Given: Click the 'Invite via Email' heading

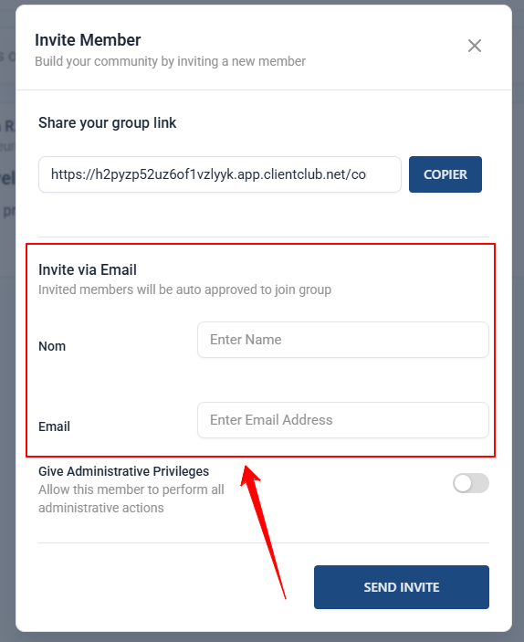Looking at the screenshot, I should pyautogui.click(x=88, y=269).
